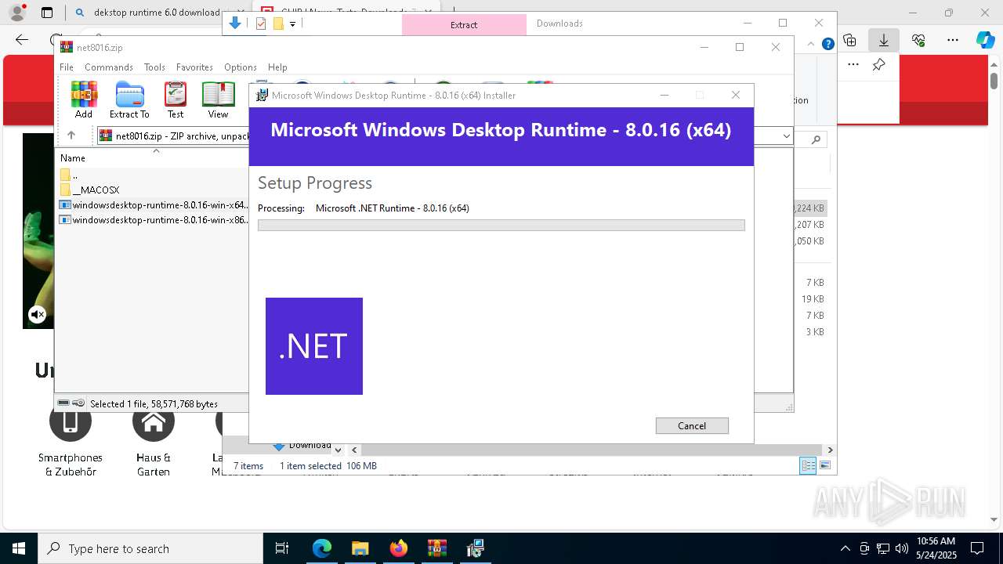Viewport: 1003px width, 564px height.
Task: Open Edge Collections icon
Action: (849, 40)
